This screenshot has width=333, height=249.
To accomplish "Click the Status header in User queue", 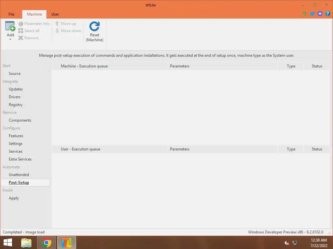I will (x=317, y=149).
